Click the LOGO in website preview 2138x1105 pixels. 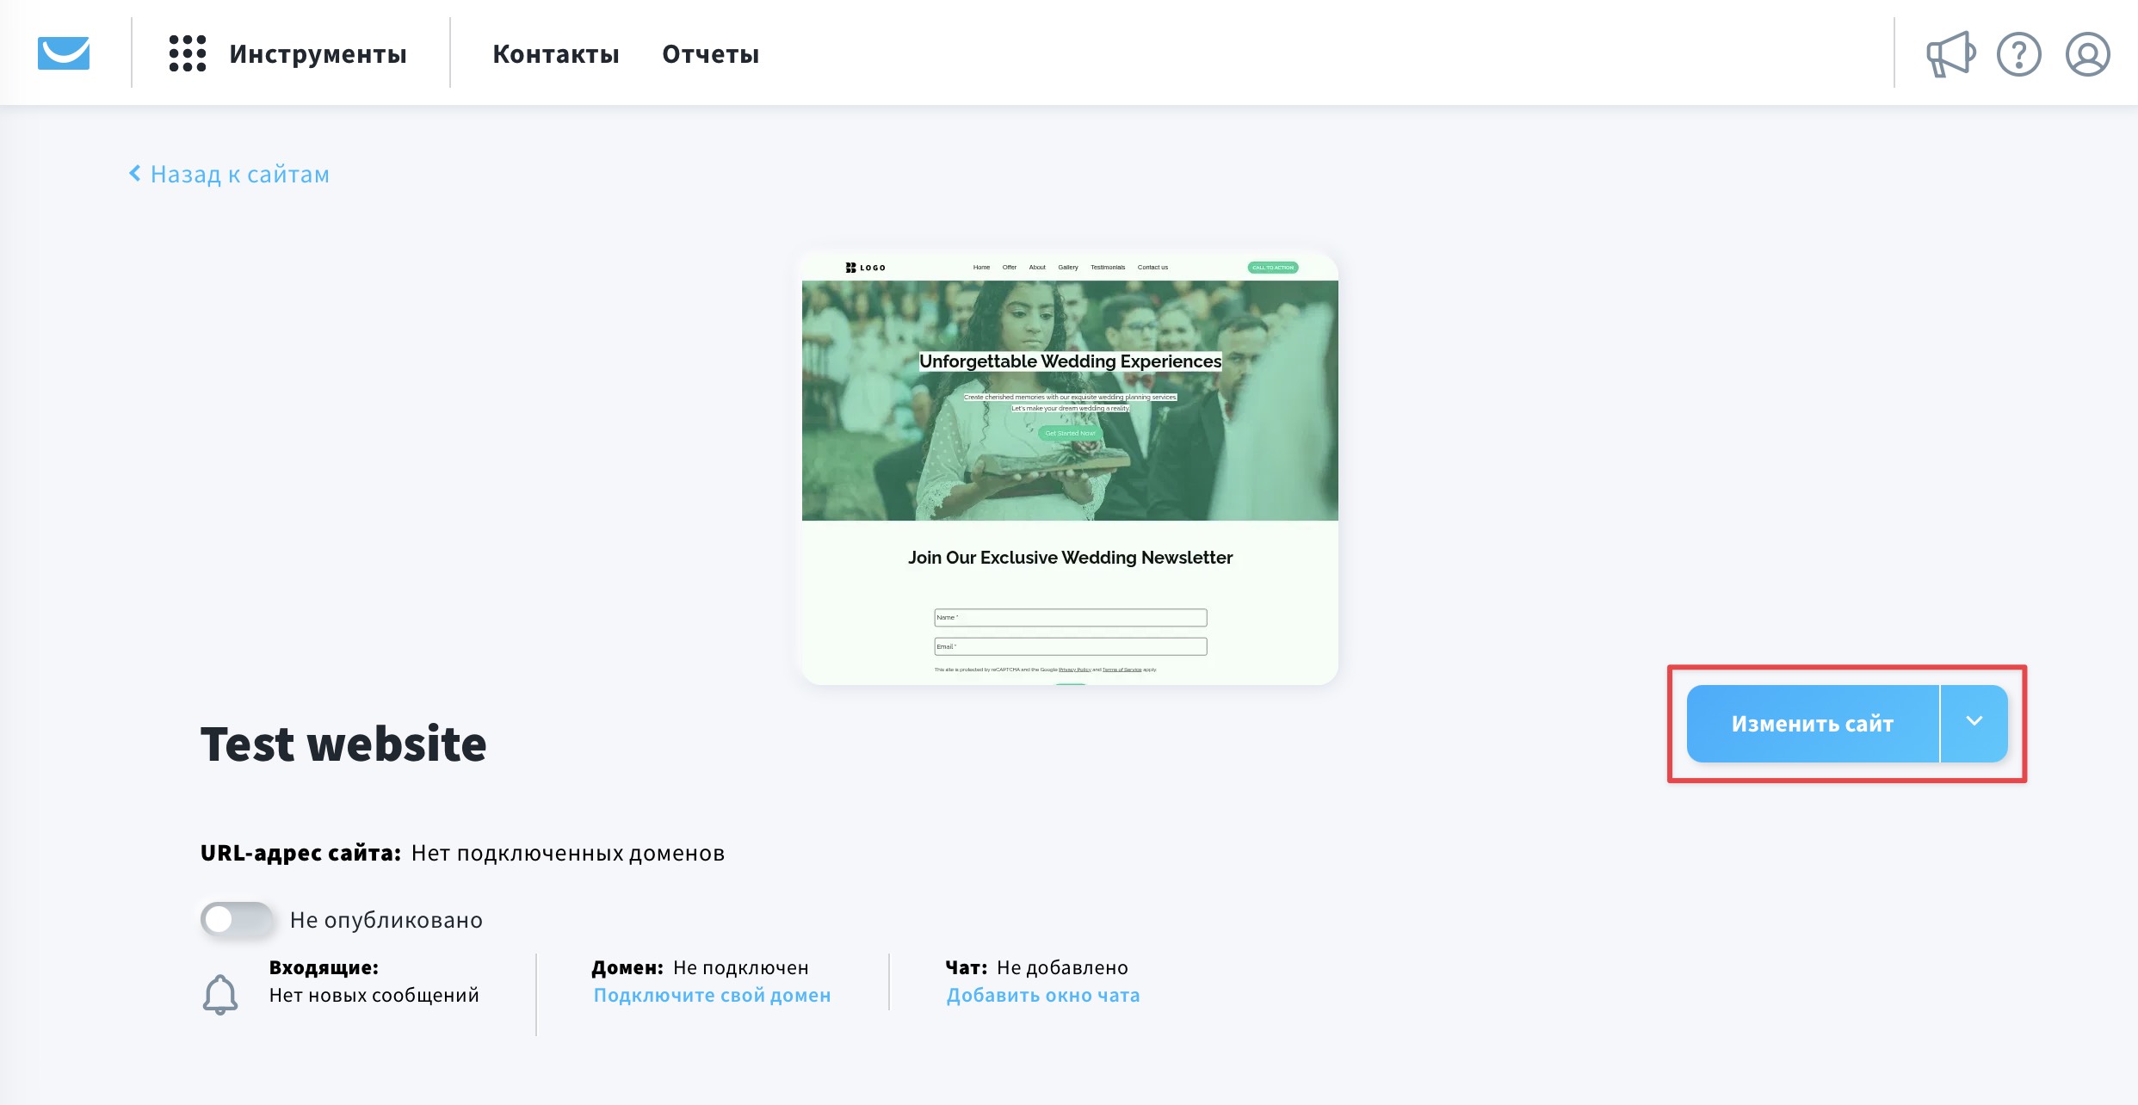[x=865, y=268]
